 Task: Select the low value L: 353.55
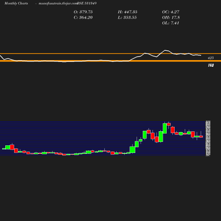coord(127,18)
